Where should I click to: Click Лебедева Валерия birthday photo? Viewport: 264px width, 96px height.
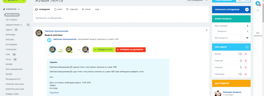(x=218, y=93)
